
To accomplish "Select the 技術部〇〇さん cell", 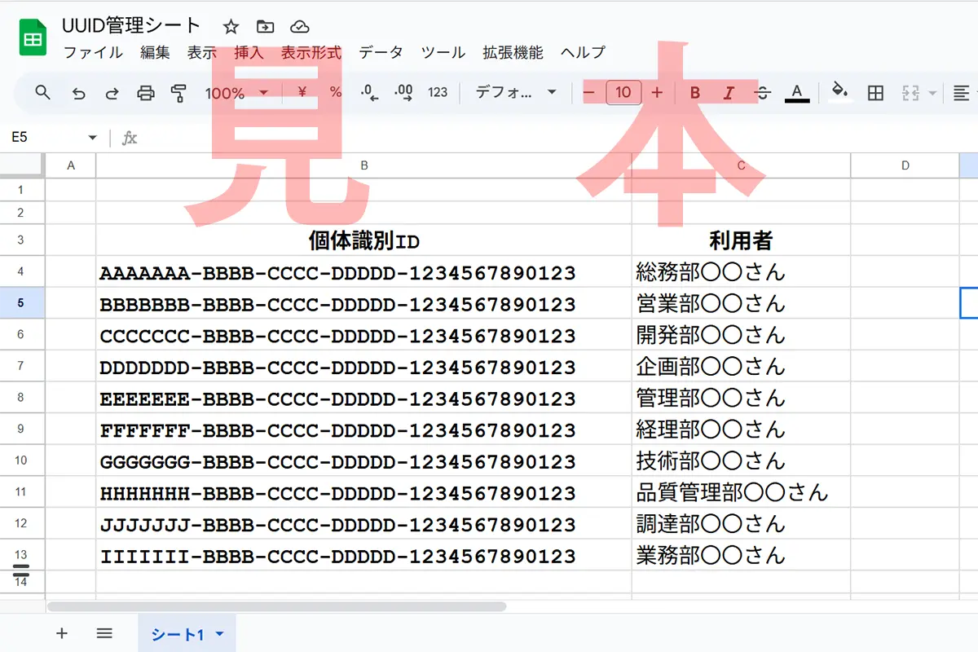I will point(741,460).
